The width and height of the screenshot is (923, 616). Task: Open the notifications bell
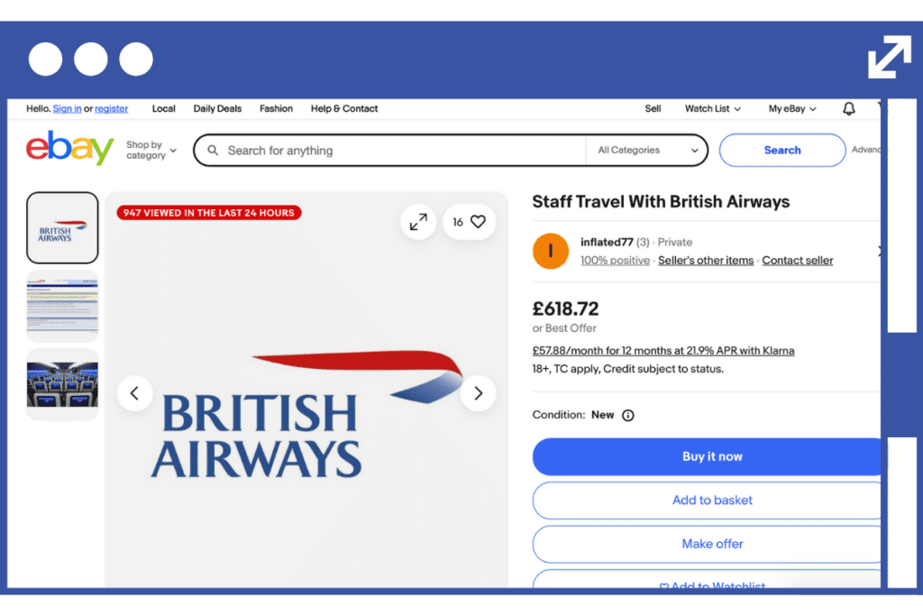click(848, 109)
